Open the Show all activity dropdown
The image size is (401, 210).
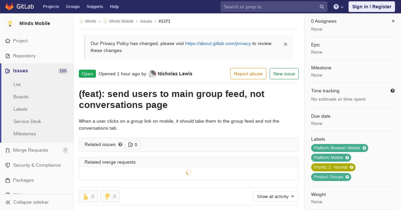pos(276,196)
